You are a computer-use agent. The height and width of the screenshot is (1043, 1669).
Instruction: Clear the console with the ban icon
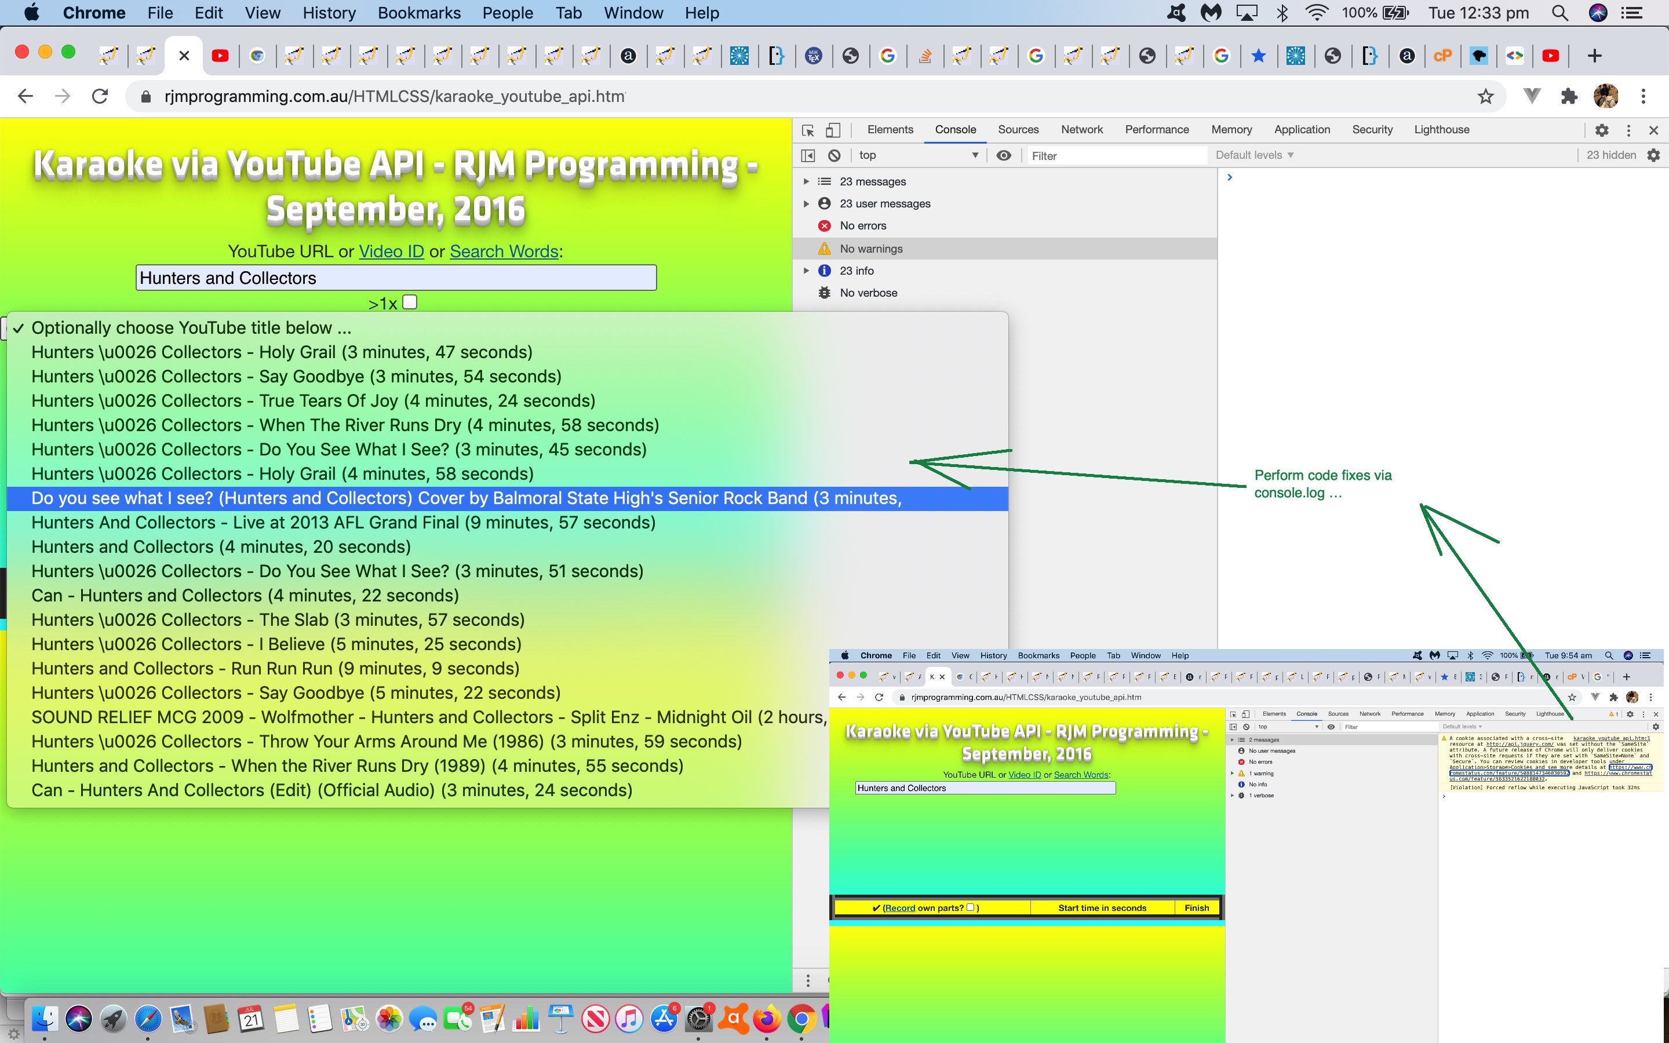pos(834,155)
